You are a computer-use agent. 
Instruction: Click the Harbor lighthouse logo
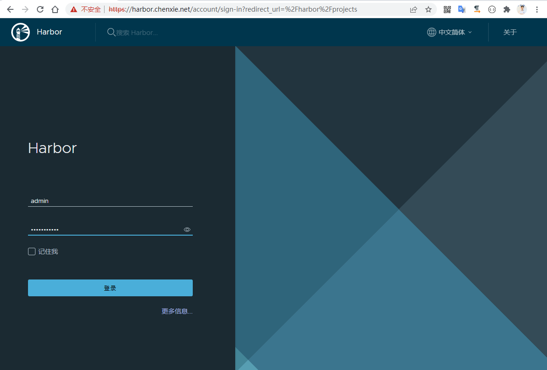click(21, 32)
